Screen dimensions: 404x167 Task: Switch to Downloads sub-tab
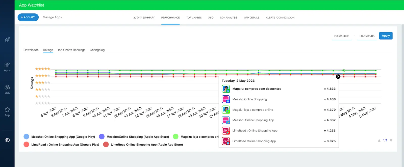31,50
